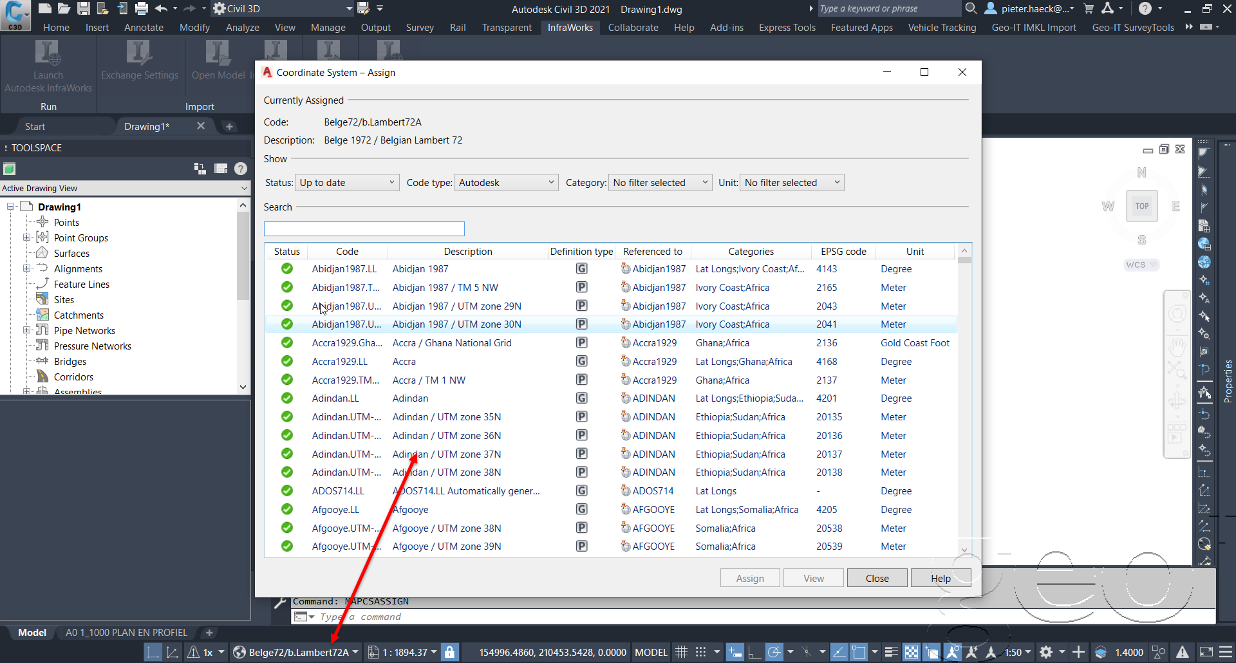
Task: Toggle transparency checkered icon in status bar
Action: (912, 652)
